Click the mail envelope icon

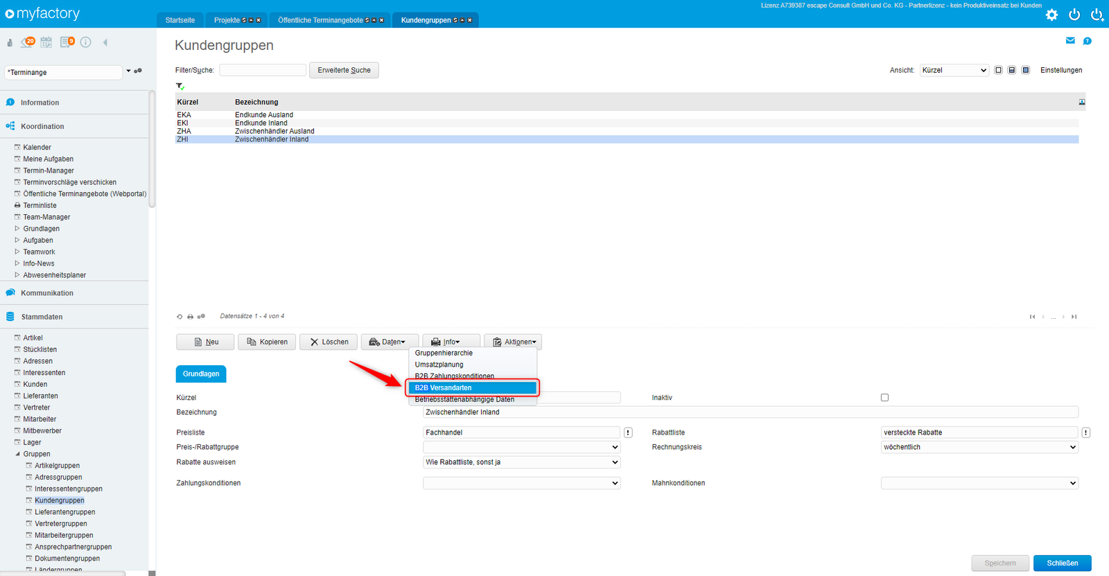(x=1070, y=41)
